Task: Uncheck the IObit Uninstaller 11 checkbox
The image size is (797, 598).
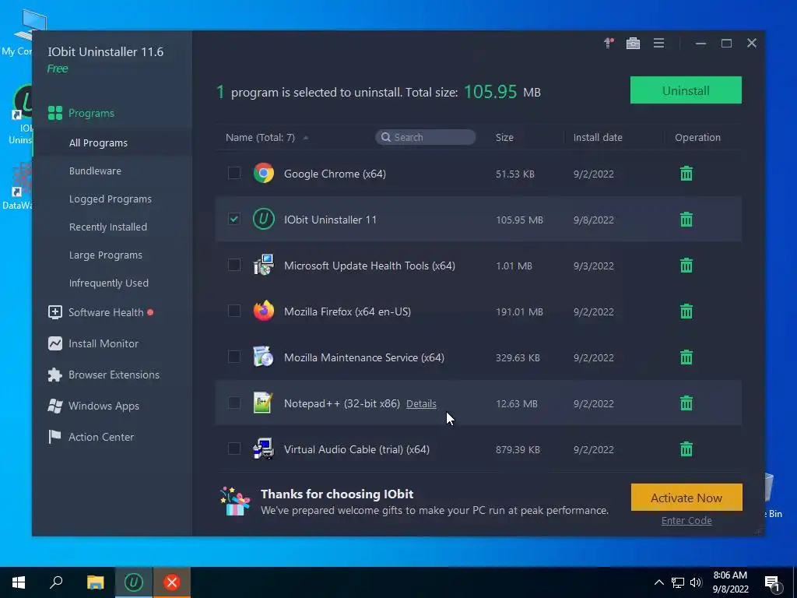Action: pos(233,219)
